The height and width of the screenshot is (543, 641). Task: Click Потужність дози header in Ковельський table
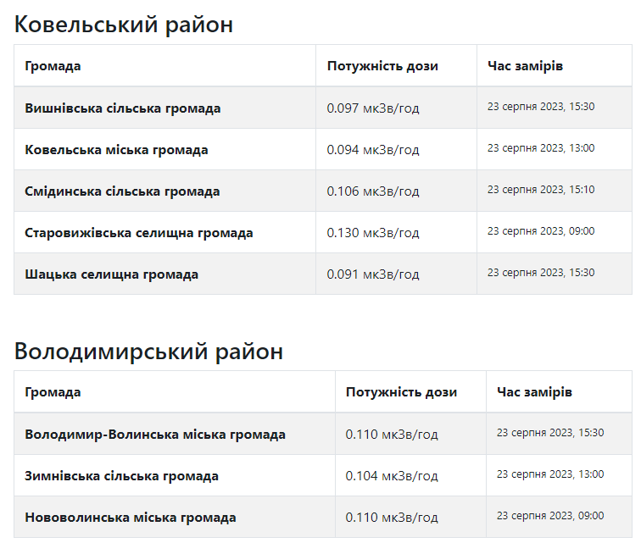pos(382,66)
